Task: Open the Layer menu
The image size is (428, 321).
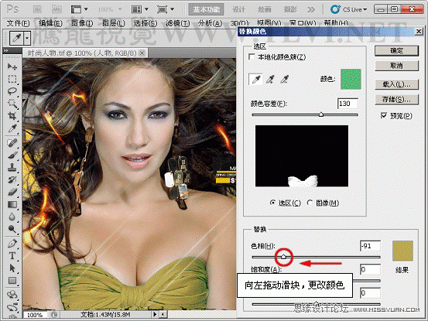Action: 114,23
